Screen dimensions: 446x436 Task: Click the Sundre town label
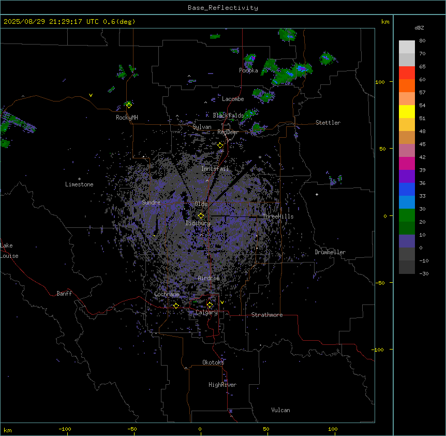[x=151, y=202]
